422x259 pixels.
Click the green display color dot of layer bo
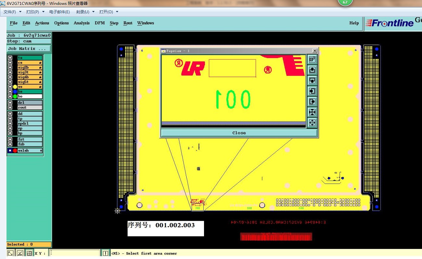pos(15,96)
